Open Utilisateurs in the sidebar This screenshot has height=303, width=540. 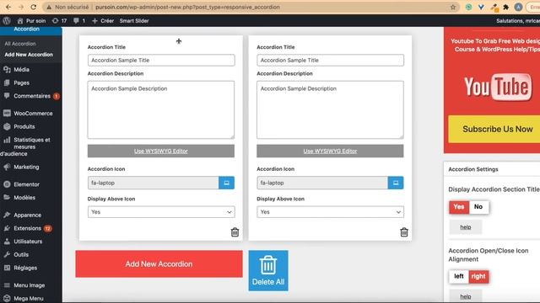point(28,242)
